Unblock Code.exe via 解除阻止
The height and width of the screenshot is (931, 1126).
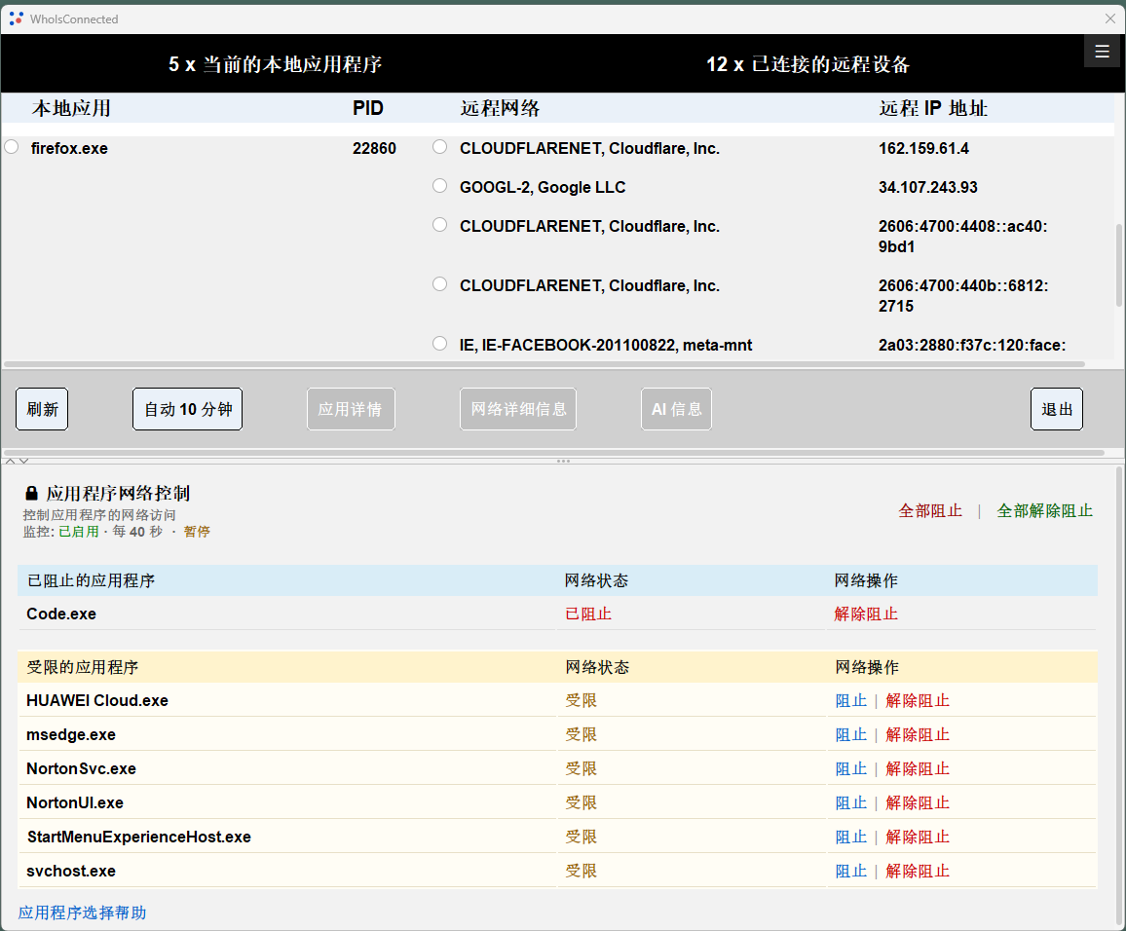pyautogui.click(x=866, y=614)
